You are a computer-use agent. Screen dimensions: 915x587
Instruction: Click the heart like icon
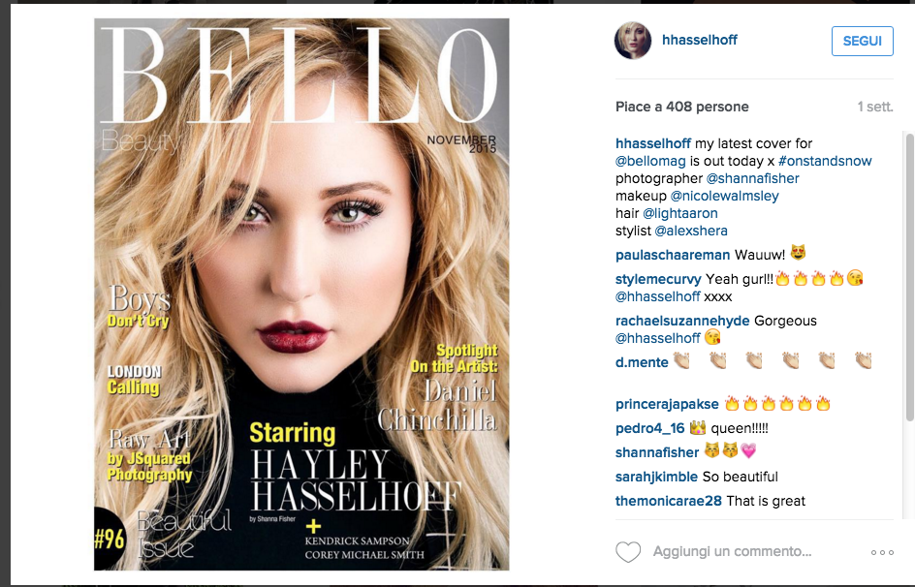tap(628, 551)
